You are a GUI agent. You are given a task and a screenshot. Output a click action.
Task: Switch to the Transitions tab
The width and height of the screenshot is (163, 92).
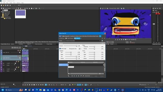pos(21,44)
